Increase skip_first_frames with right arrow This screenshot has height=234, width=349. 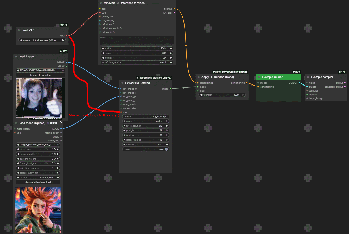click(58, 168)
